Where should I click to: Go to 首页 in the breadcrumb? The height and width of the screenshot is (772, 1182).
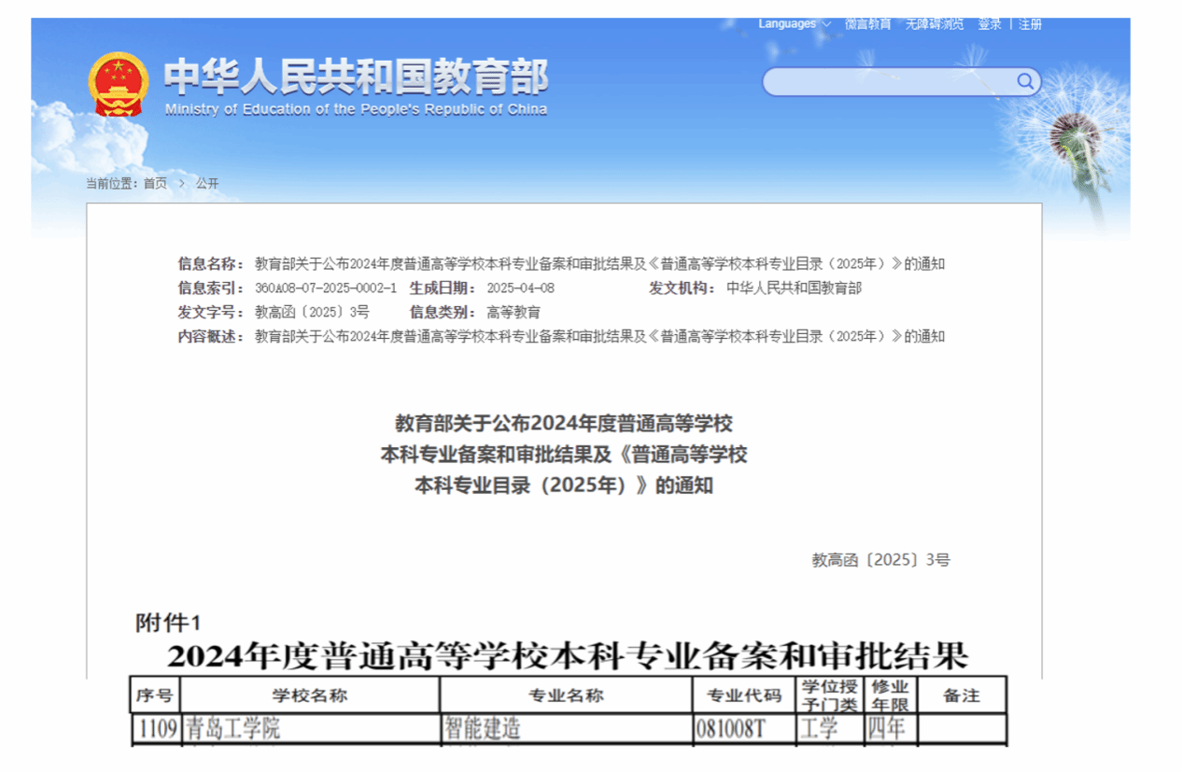point(155,184)
